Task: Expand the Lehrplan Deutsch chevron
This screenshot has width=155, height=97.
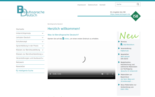Action: coord(43,38)
